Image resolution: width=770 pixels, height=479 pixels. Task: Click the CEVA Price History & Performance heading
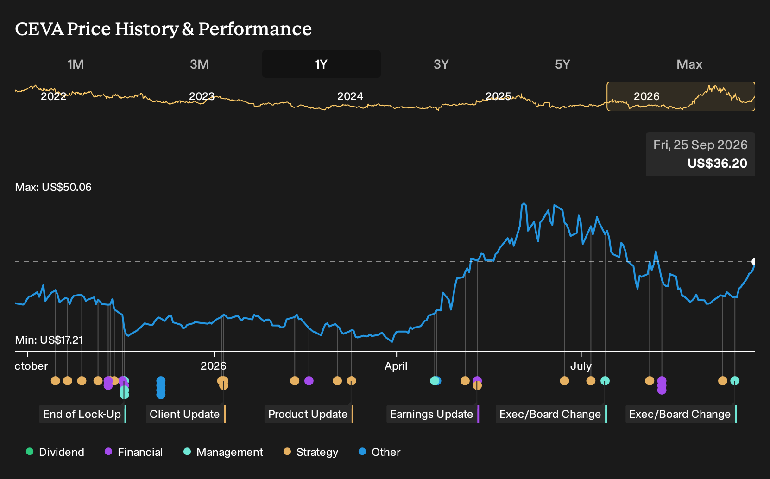pos(164,29)
